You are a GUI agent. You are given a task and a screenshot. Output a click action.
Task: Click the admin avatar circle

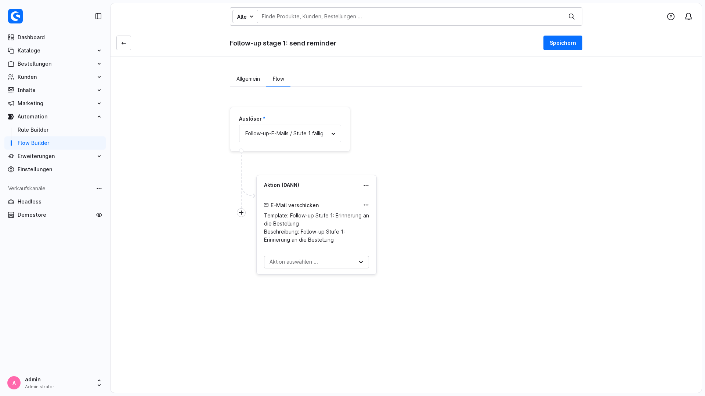14,383
